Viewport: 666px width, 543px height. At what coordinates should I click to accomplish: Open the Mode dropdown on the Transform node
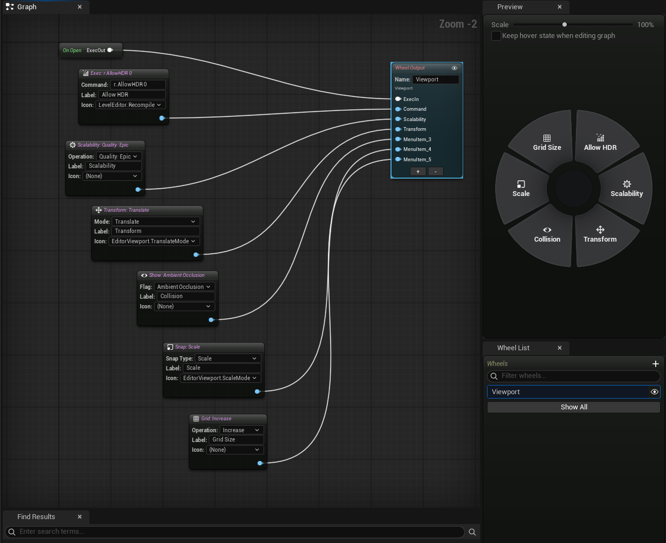click(x=156, y=221)
